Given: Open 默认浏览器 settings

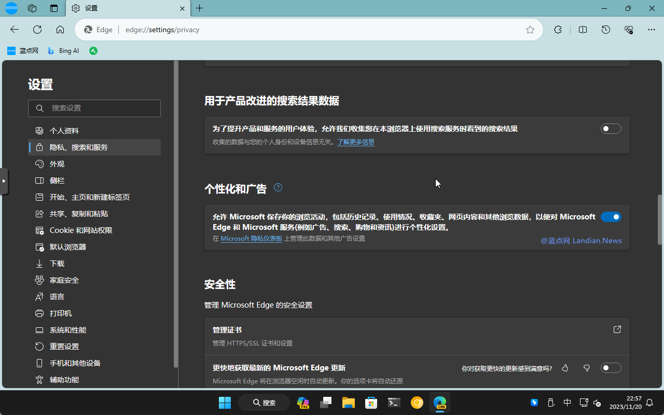Looking at the screenshot, I should click(94, 247).
